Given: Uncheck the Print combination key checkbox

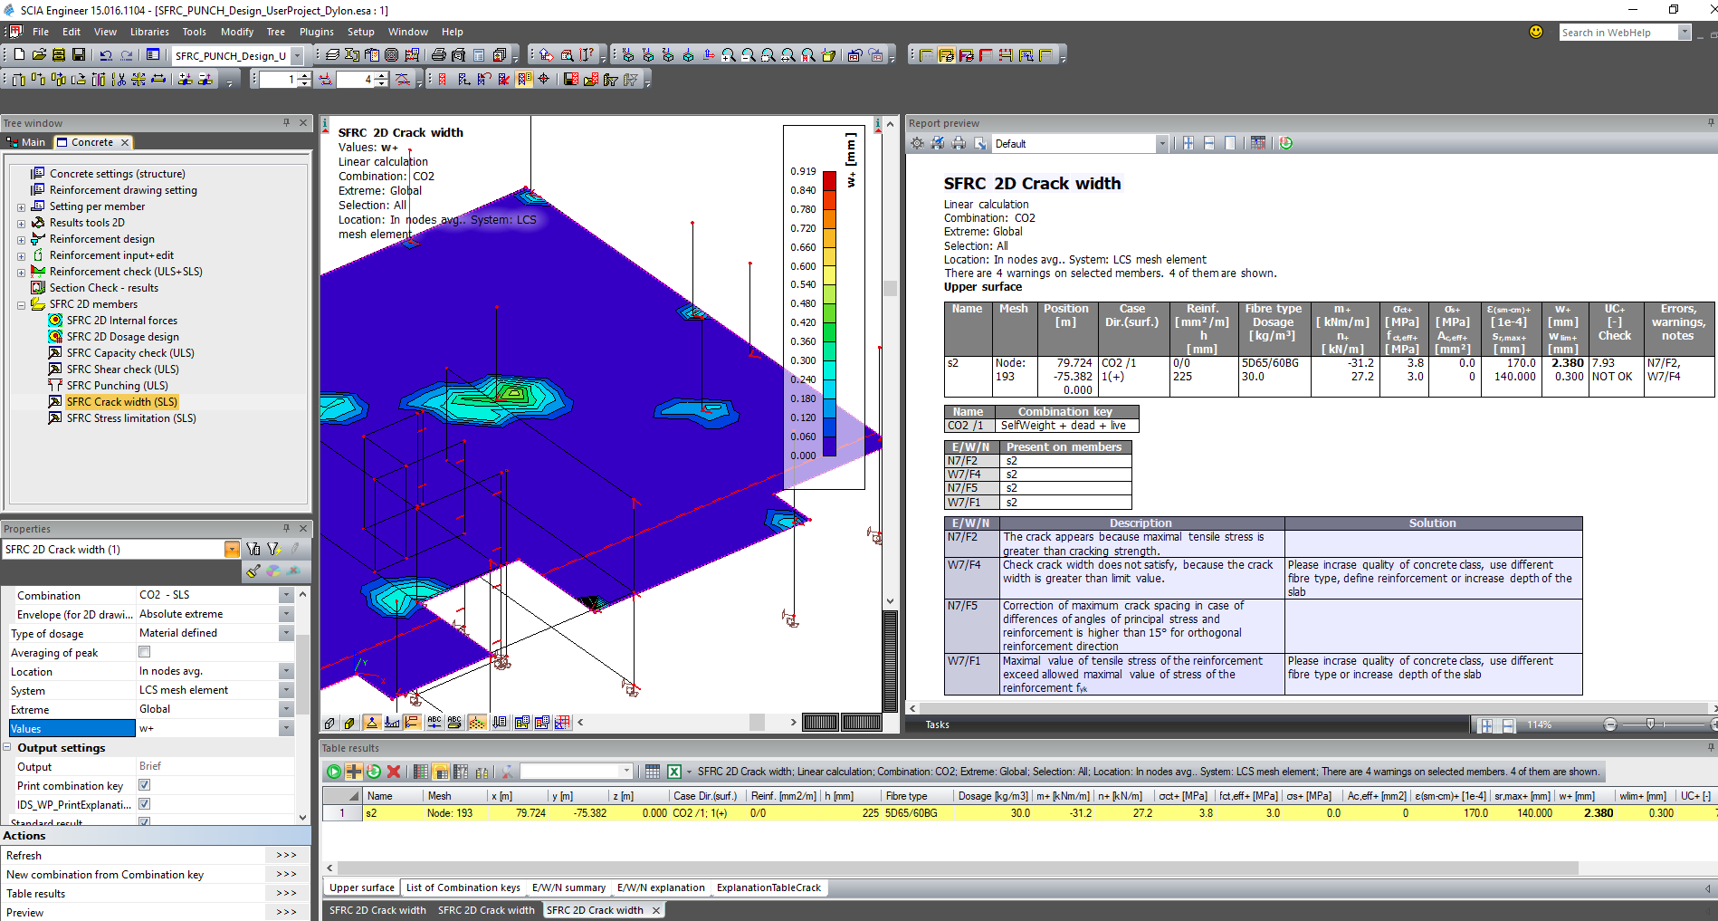Looking at the screenshot, I should pos(145,785).
